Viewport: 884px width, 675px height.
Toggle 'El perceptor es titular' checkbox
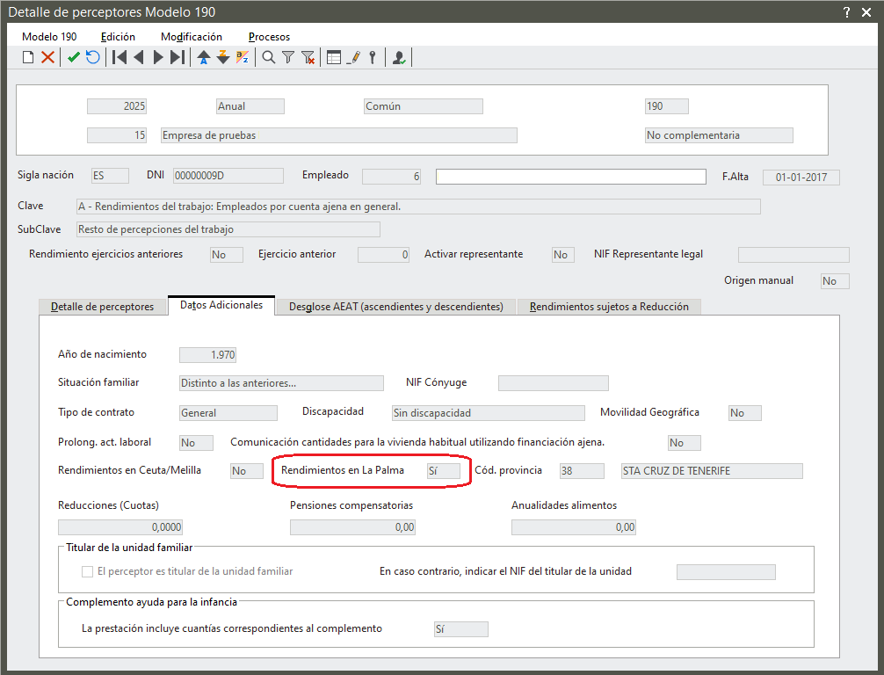[87, 571]
